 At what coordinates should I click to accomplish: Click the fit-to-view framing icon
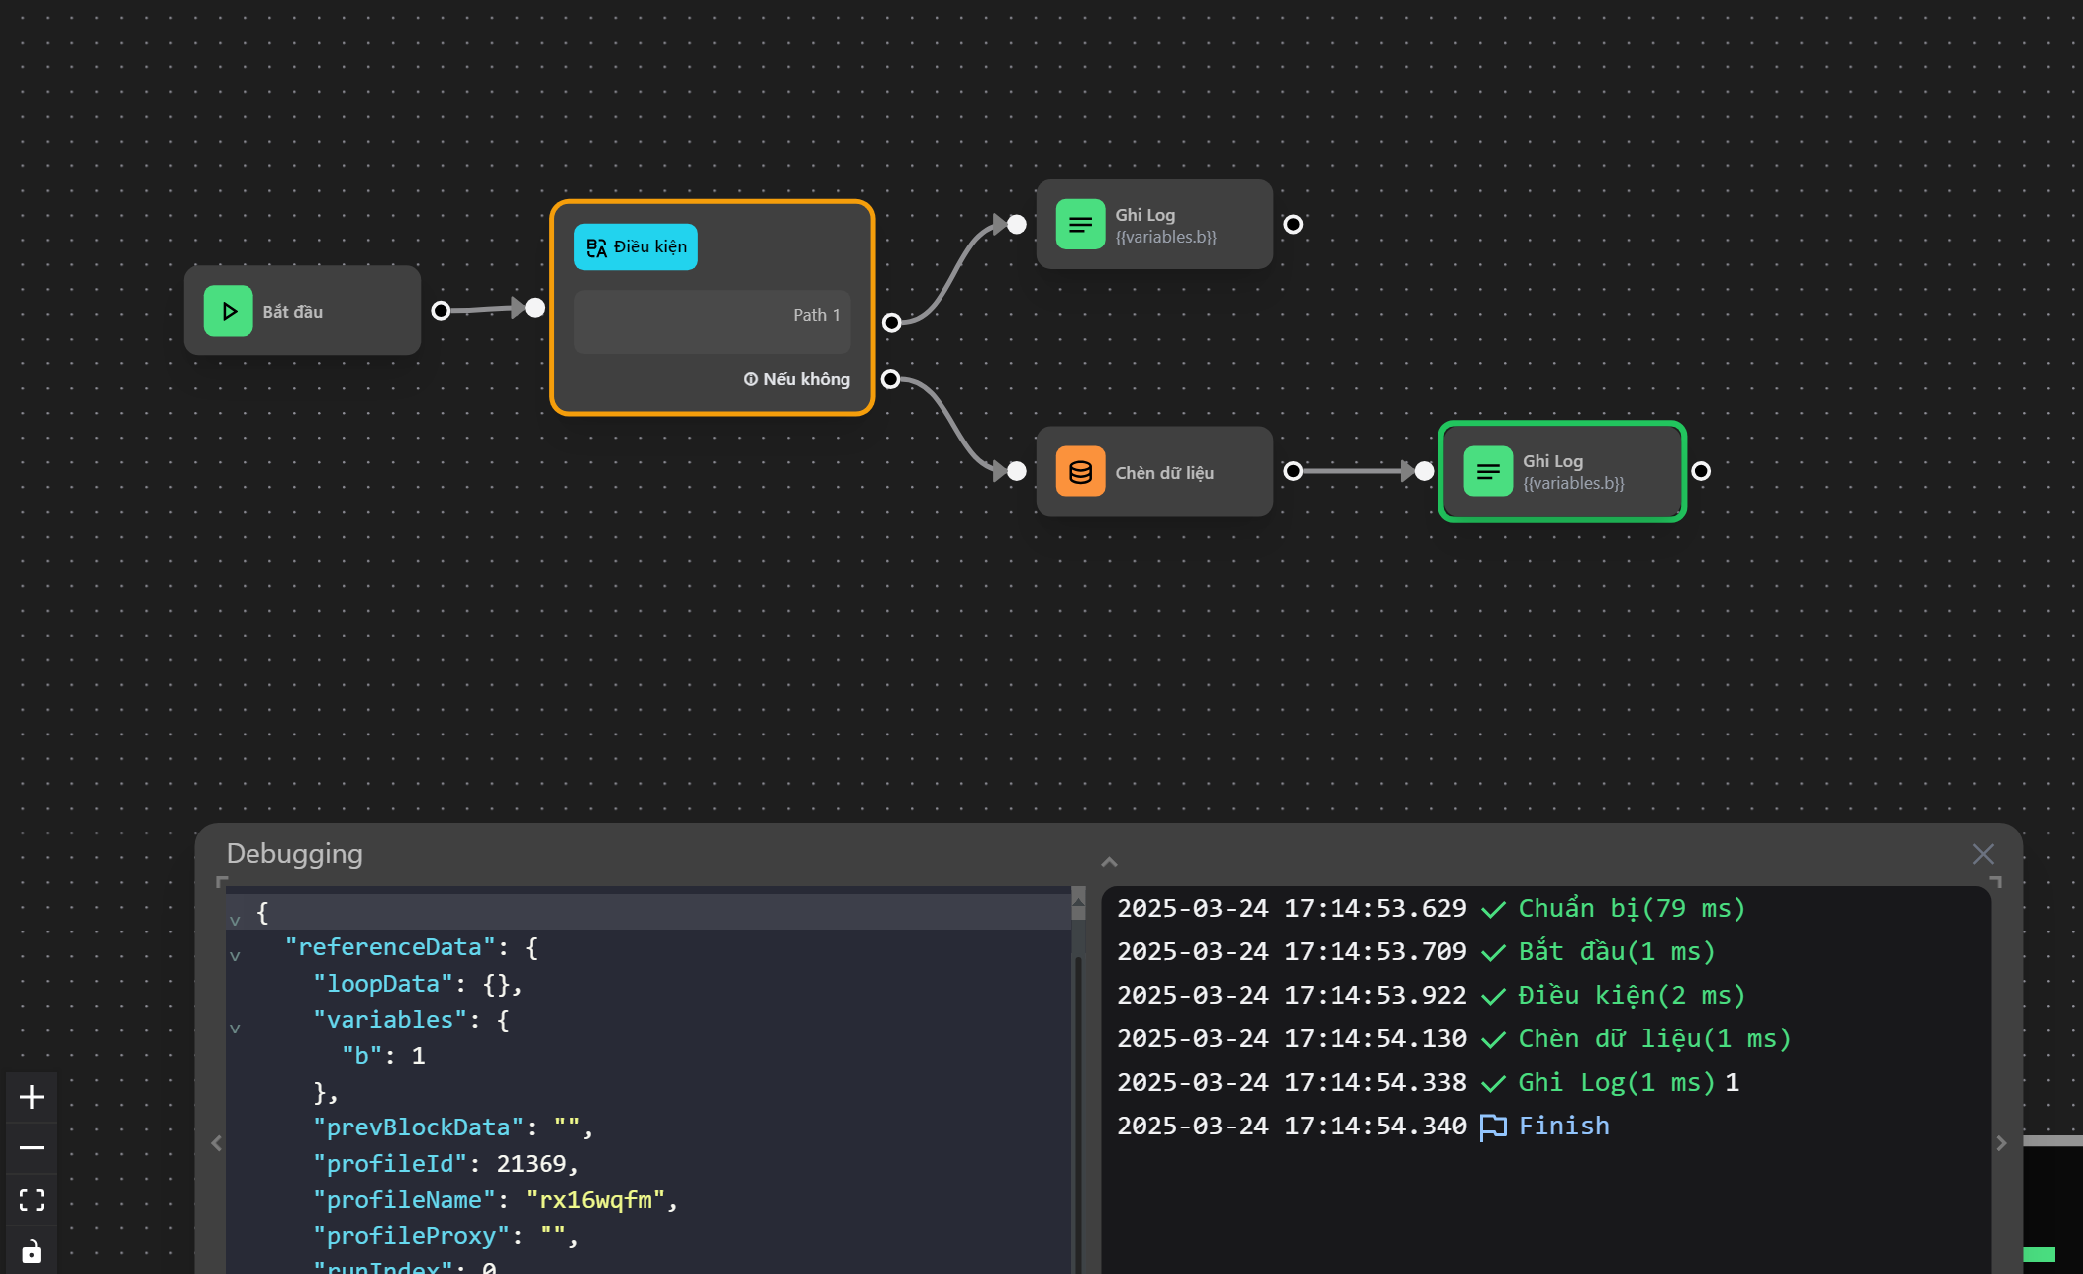[x=32, y=1199]
